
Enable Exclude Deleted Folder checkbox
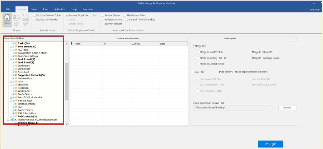(x=34, y=15)
